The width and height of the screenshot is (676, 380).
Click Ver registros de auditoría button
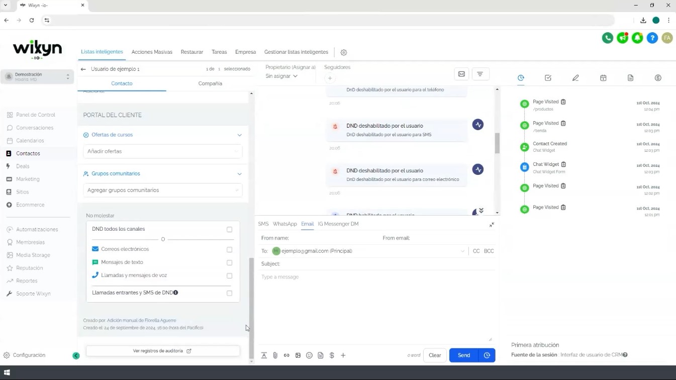click(x=163, y=351)
